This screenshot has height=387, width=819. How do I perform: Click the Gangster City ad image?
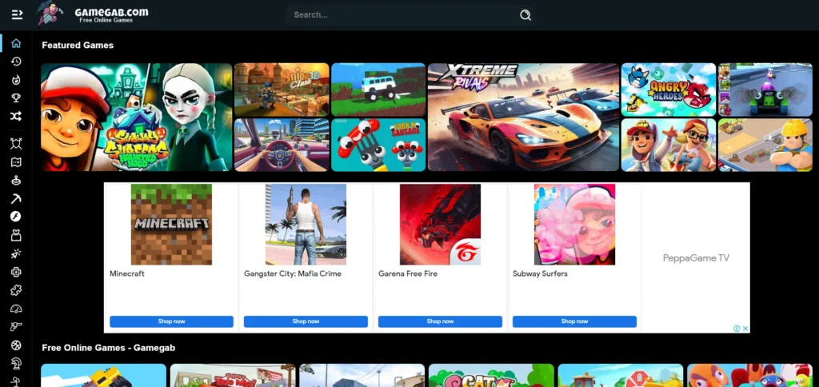306,225
